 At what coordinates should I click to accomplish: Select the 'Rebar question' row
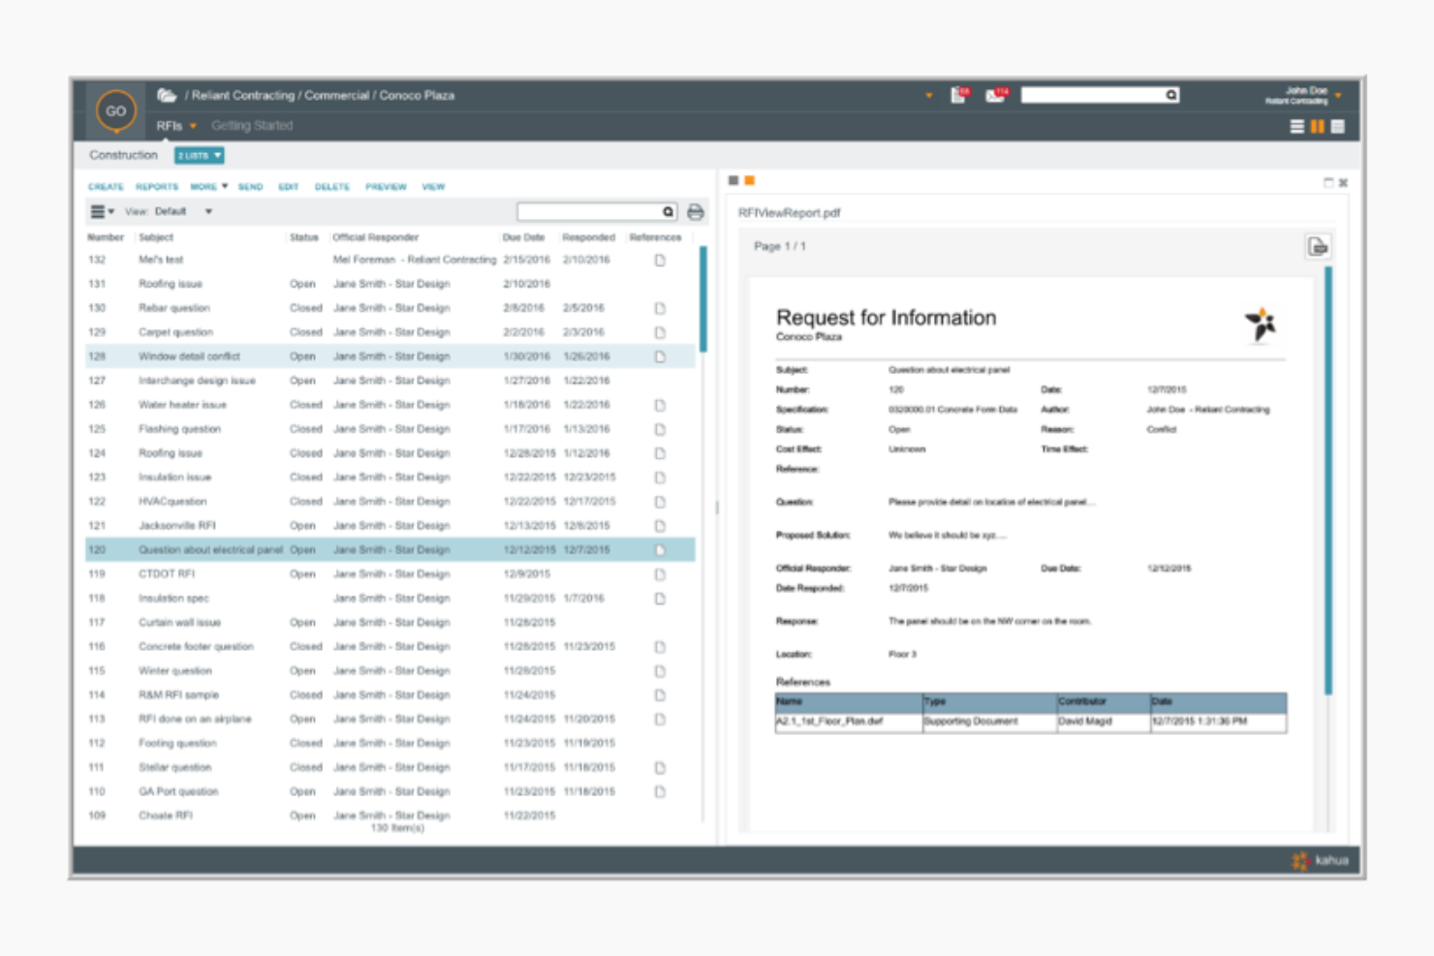pyautogui.click(x=390, y=308)
